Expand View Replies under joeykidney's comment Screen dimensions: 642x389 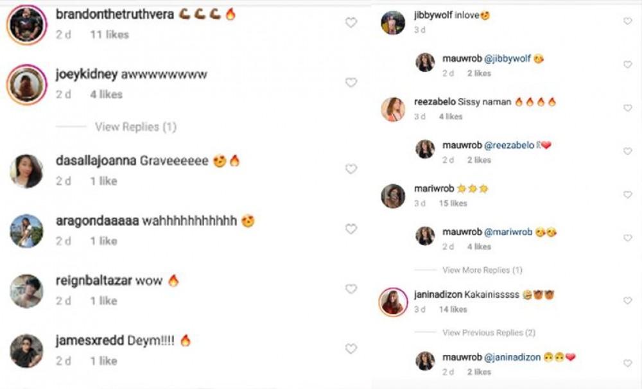135,127
